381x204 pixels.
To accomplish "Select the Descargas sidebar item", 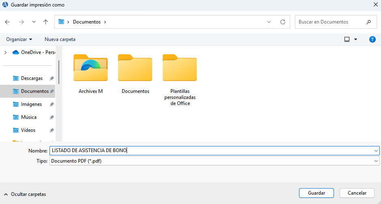I will point(32,78).
